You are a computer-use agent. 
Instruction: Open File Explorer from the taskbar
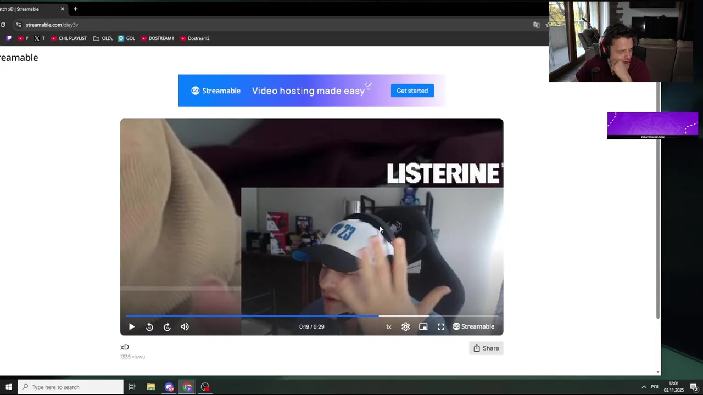point(151,387)
